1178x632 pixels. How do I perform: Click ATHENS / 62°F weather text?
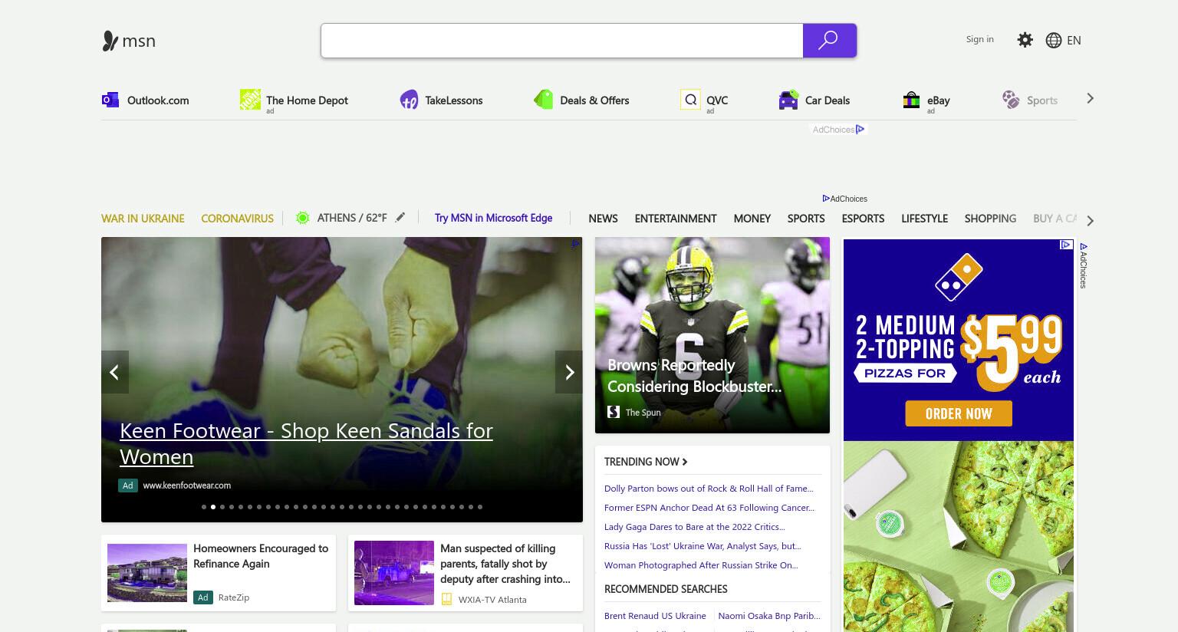pos(352,218)
